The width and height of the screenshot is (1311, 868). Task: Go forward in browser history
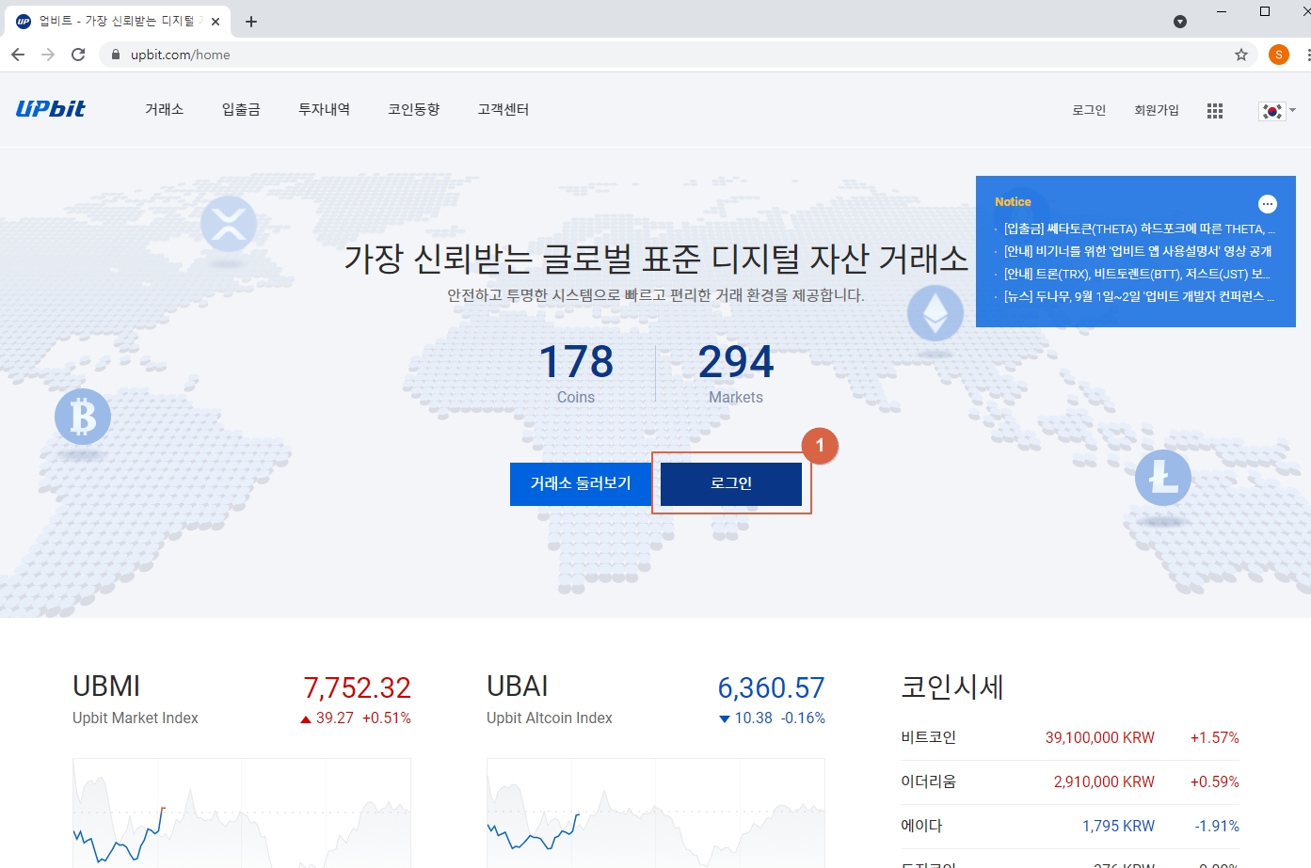(x=48, y=55)
